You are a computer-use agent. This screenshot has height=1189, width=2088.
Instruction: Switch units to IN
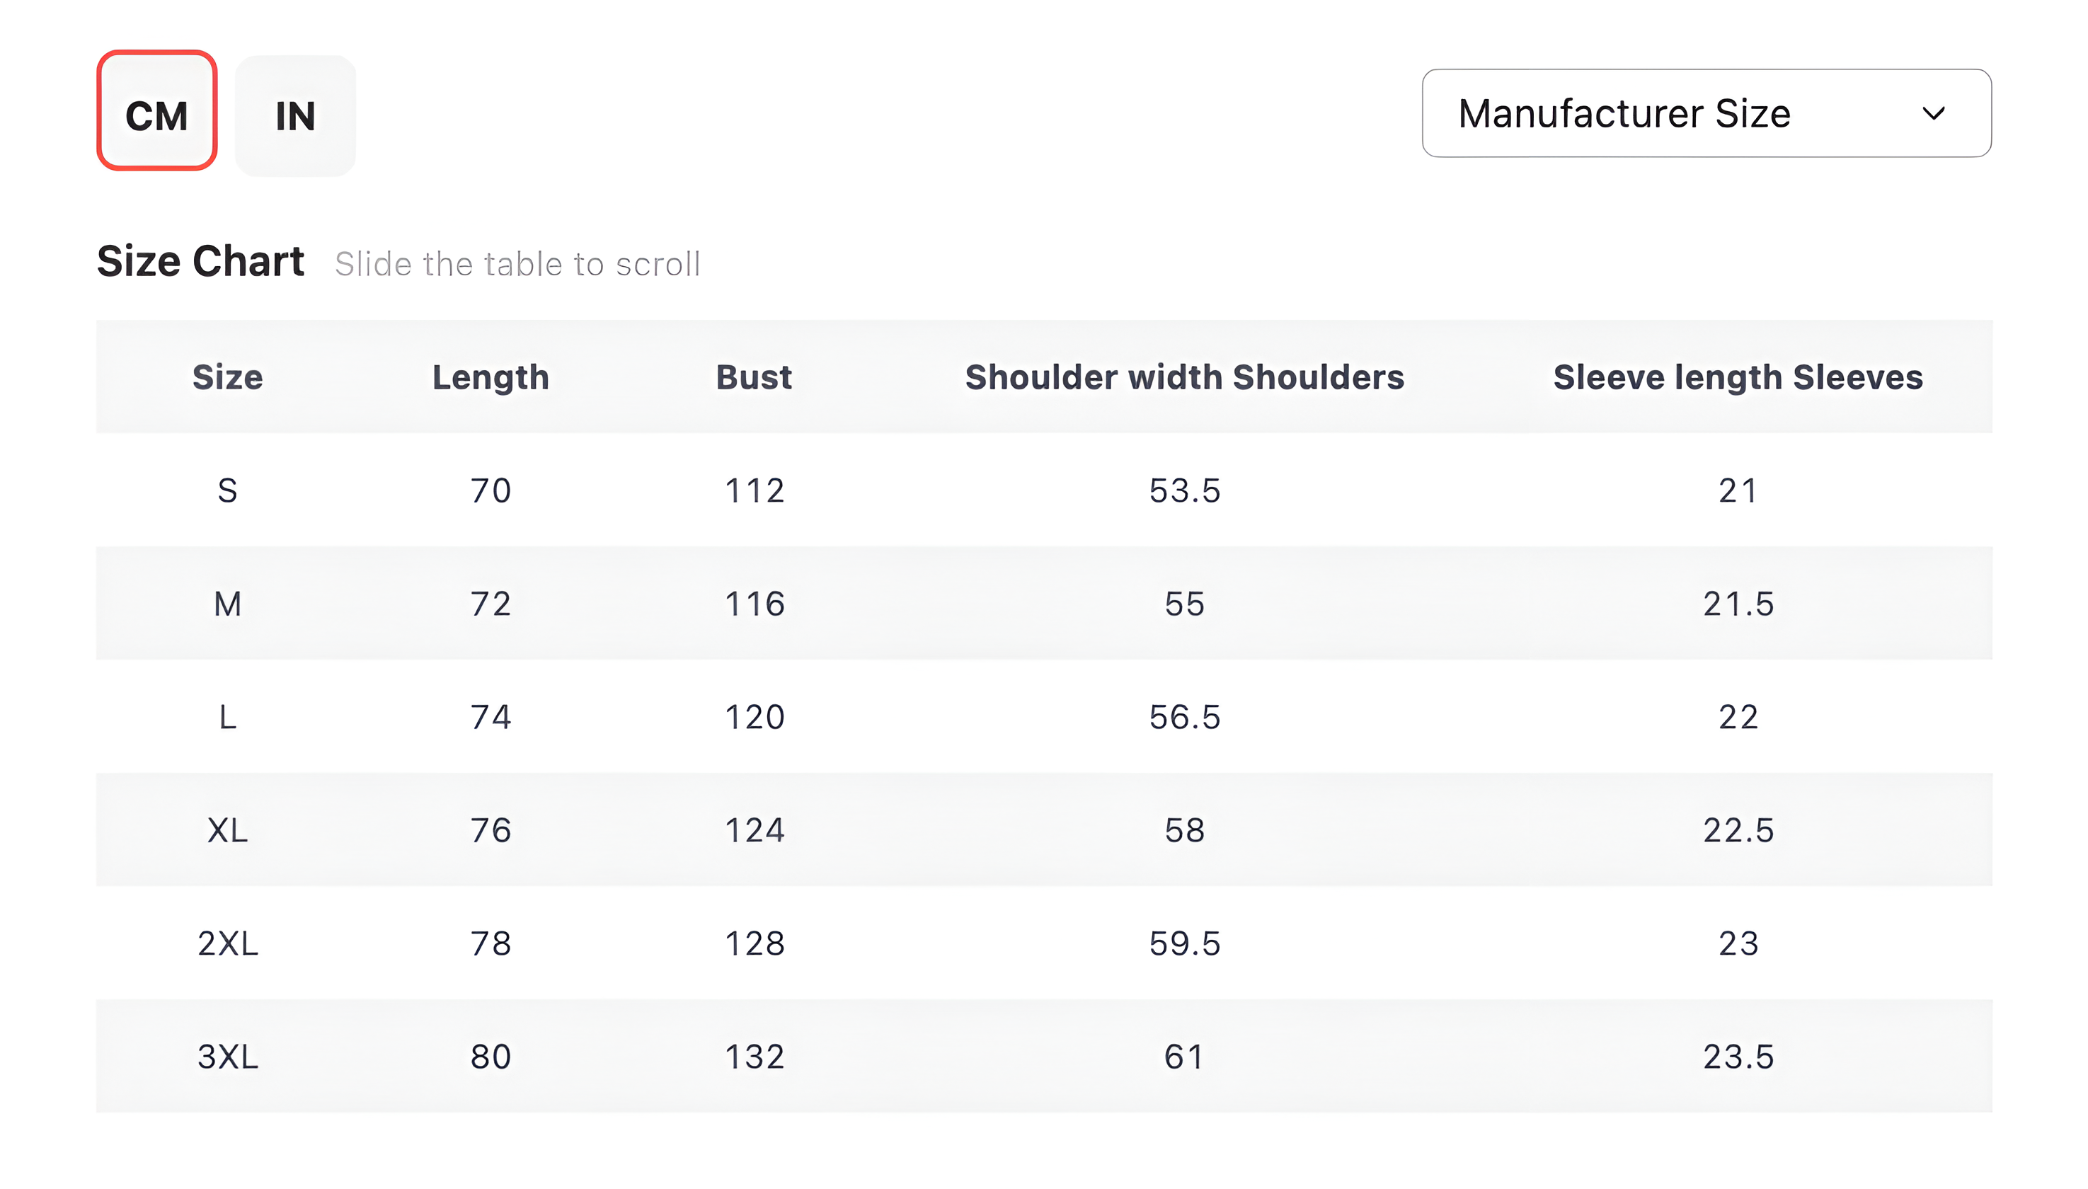(294, 115)
